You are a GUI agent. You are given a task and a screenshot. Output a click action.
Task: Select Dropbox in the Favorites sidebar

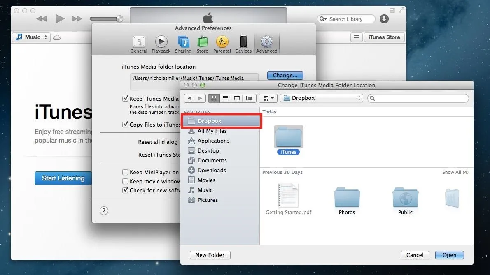pyautogui.click(x=221, y=121)
